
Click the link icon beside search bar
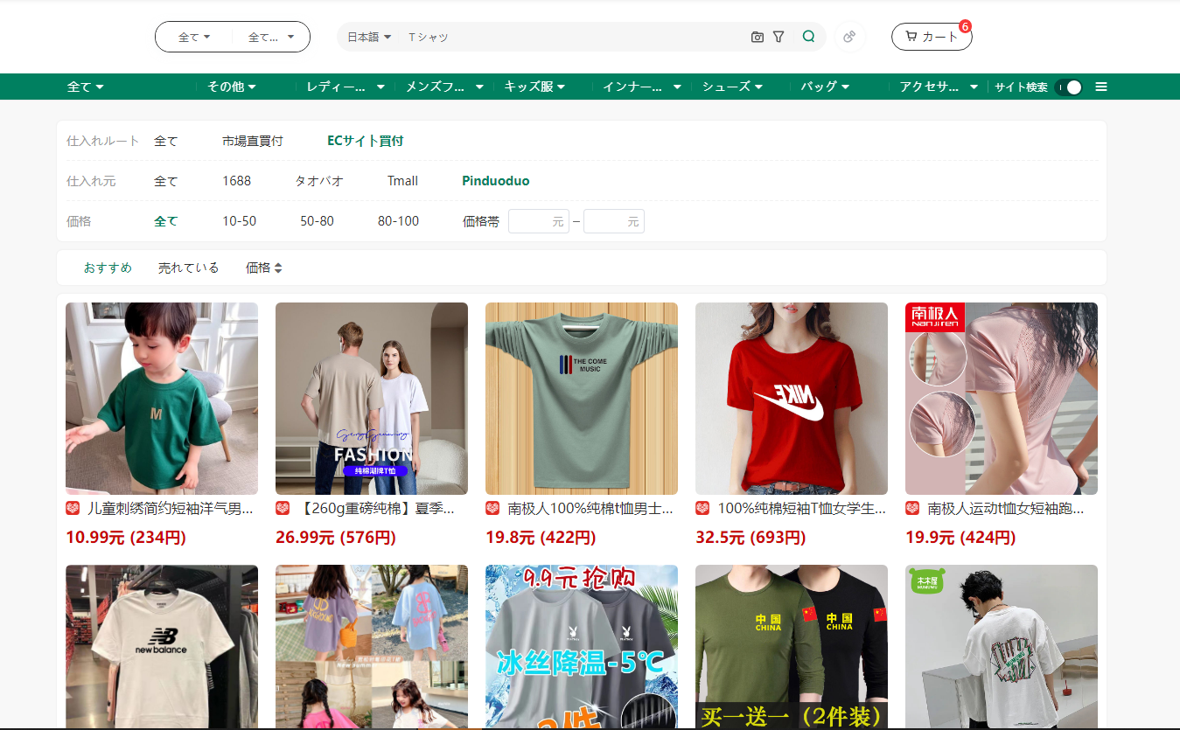pos(849,37)
